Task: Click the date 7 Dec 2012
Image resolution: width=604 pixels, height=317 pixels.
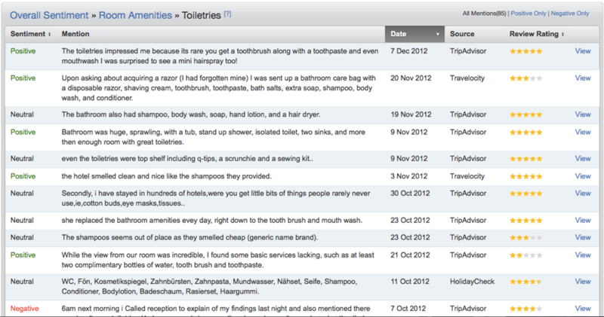Action: coord(409,51)
